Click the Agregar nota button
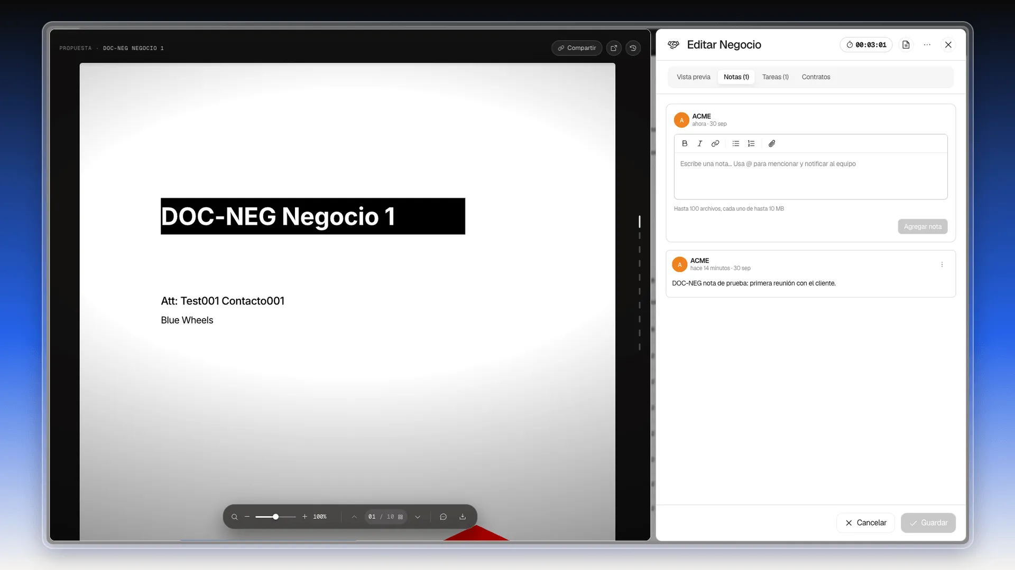 coord(922,227)
